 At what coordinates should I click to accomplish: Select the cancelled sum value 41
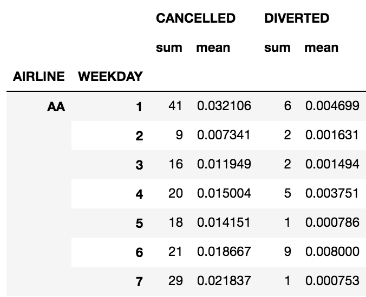pos(175,106)
